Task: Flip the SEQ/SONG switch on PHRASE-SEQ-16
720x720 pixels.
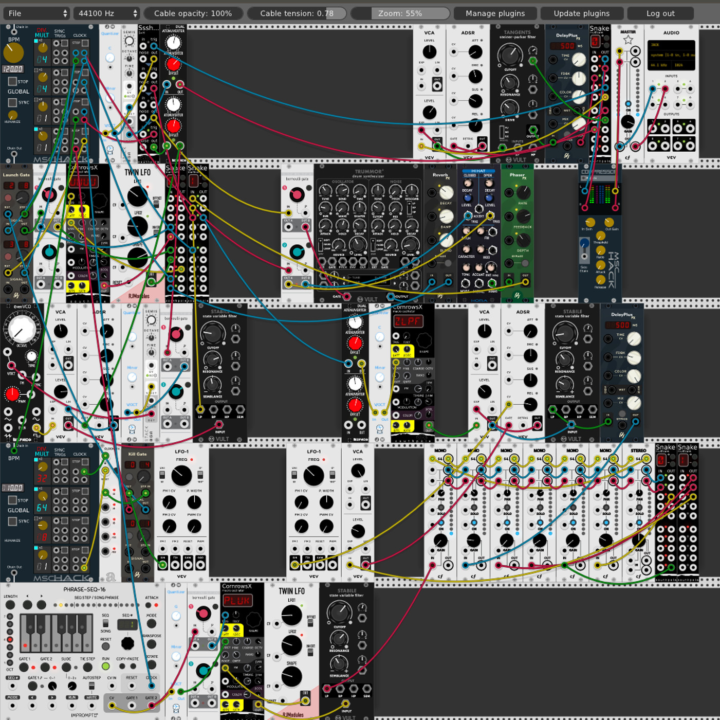Action: click(x=105, y=623)
